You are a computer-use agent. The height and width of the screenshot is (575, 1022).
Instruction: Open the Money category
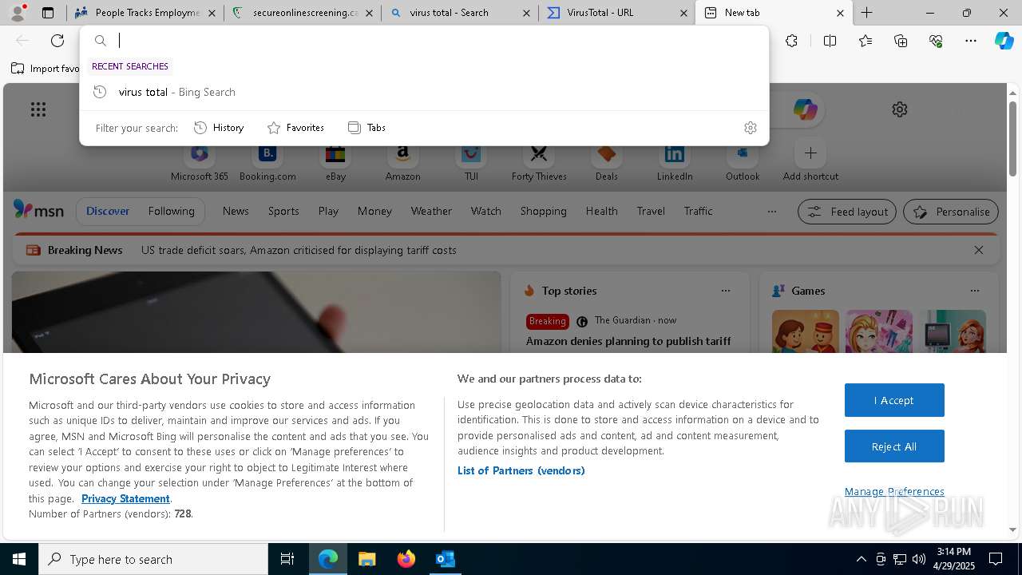pos(374,211)
